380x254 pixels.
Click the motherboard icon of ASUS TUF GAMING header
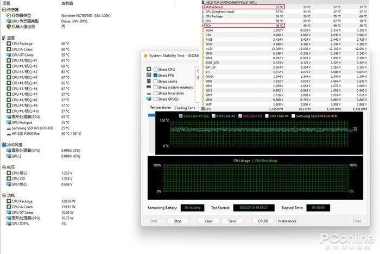click(x=203, y=2)
